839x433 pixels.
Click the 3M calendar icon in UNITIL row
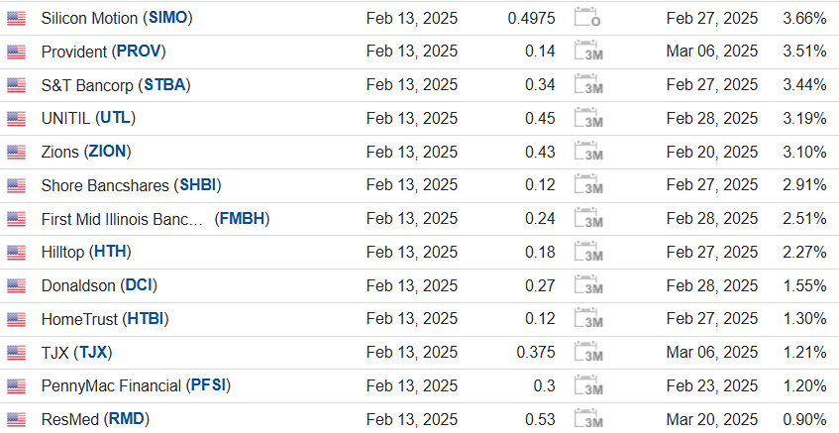click(x=588, y=119)
